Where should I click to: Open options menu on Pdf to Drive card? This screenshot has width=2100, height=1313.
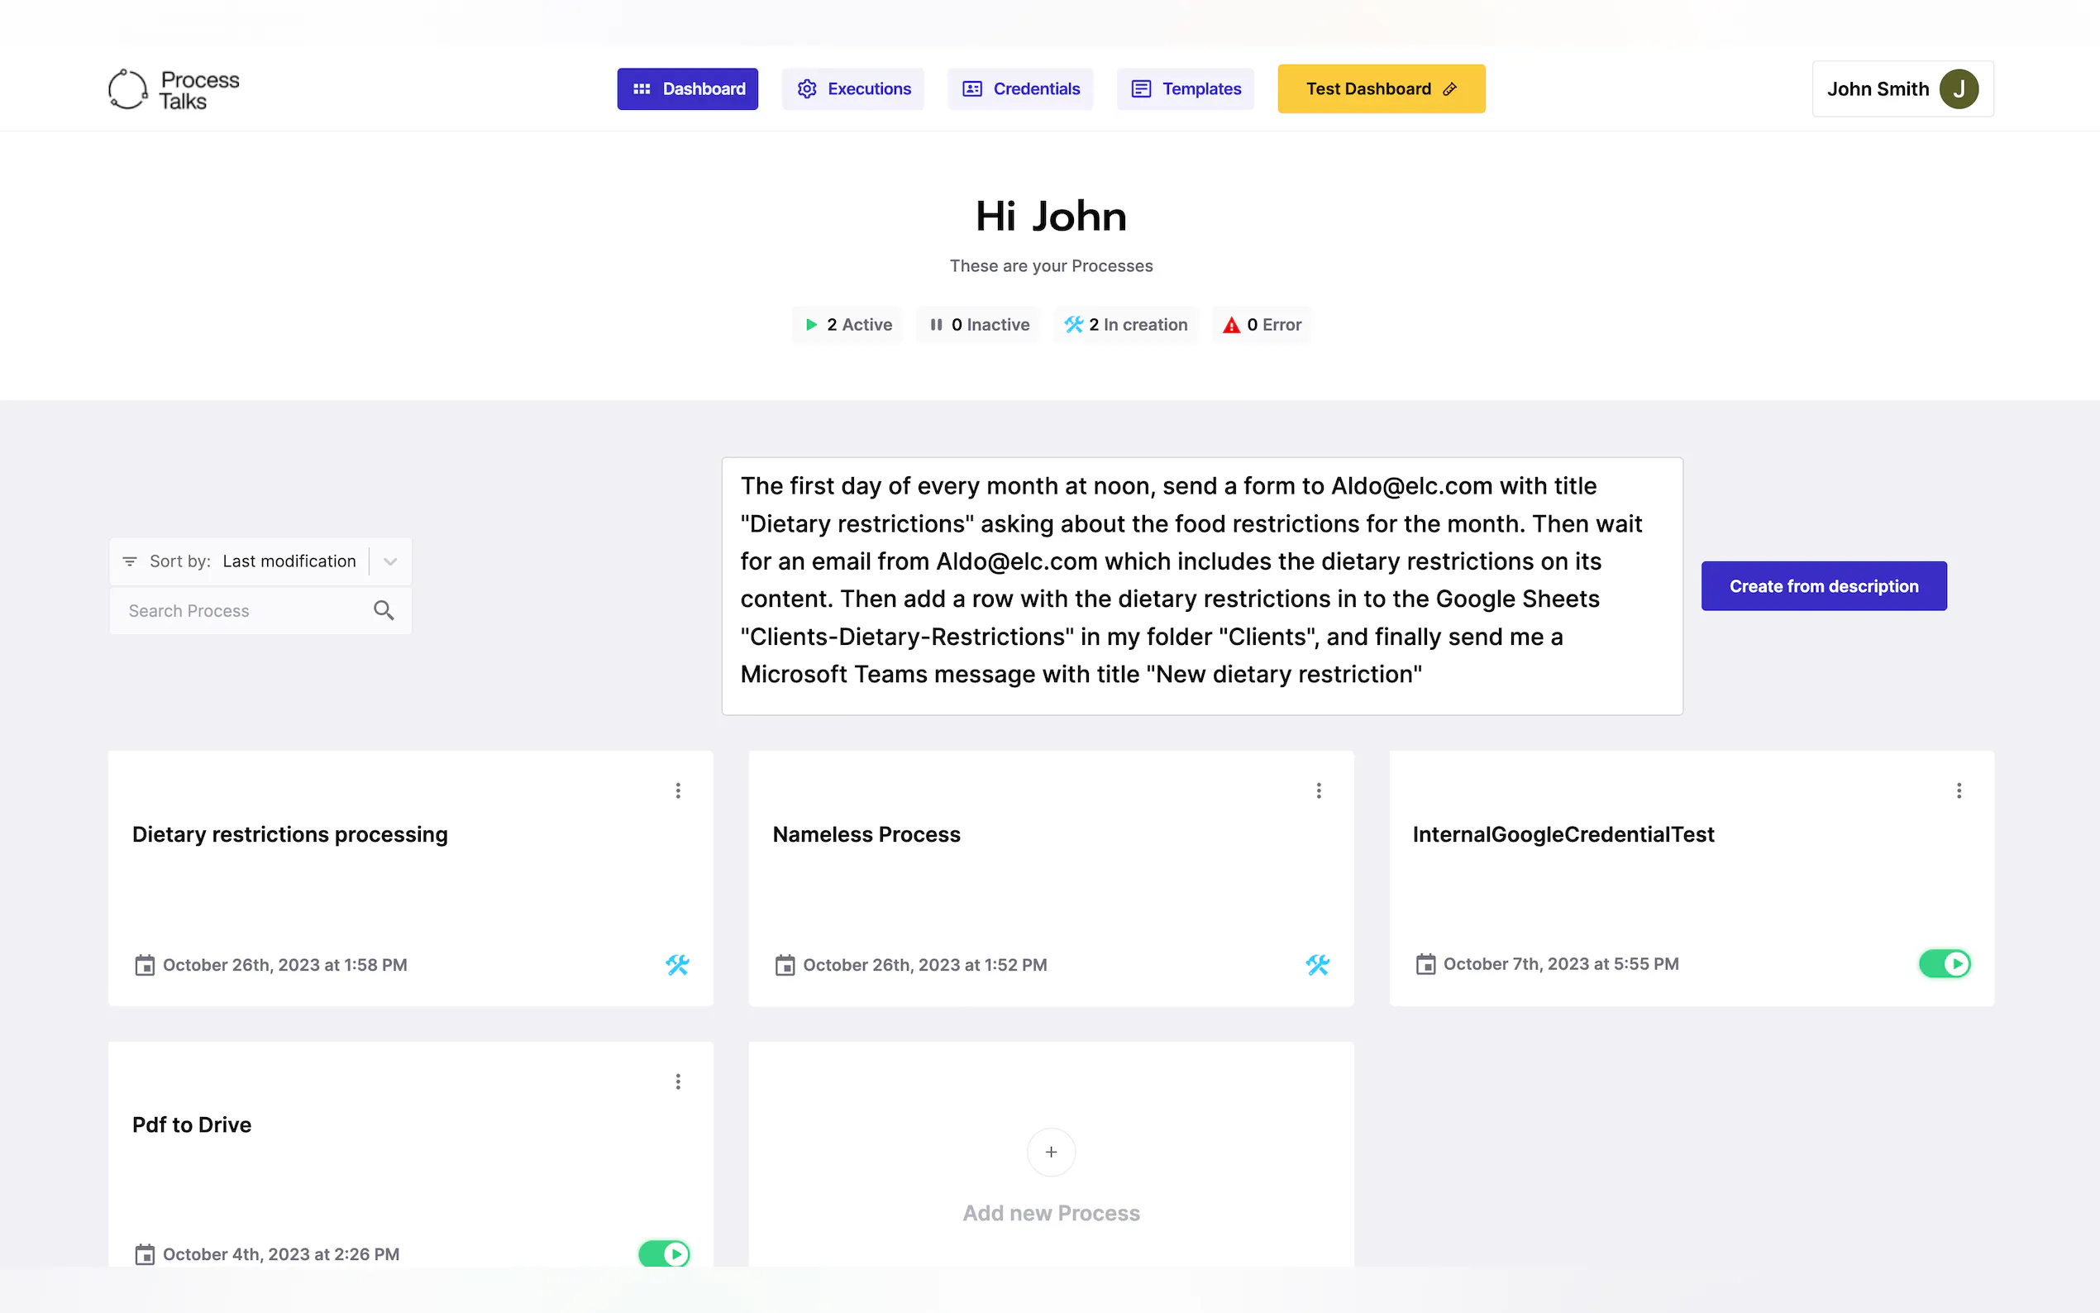678,1081
